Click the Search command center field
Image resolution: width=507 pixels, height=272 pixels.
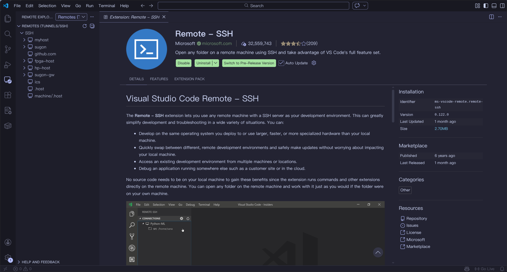coord(253,6)
